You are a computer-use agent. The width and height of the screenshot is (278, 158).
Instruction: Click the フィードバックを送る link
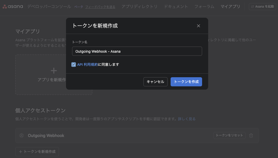100,7
